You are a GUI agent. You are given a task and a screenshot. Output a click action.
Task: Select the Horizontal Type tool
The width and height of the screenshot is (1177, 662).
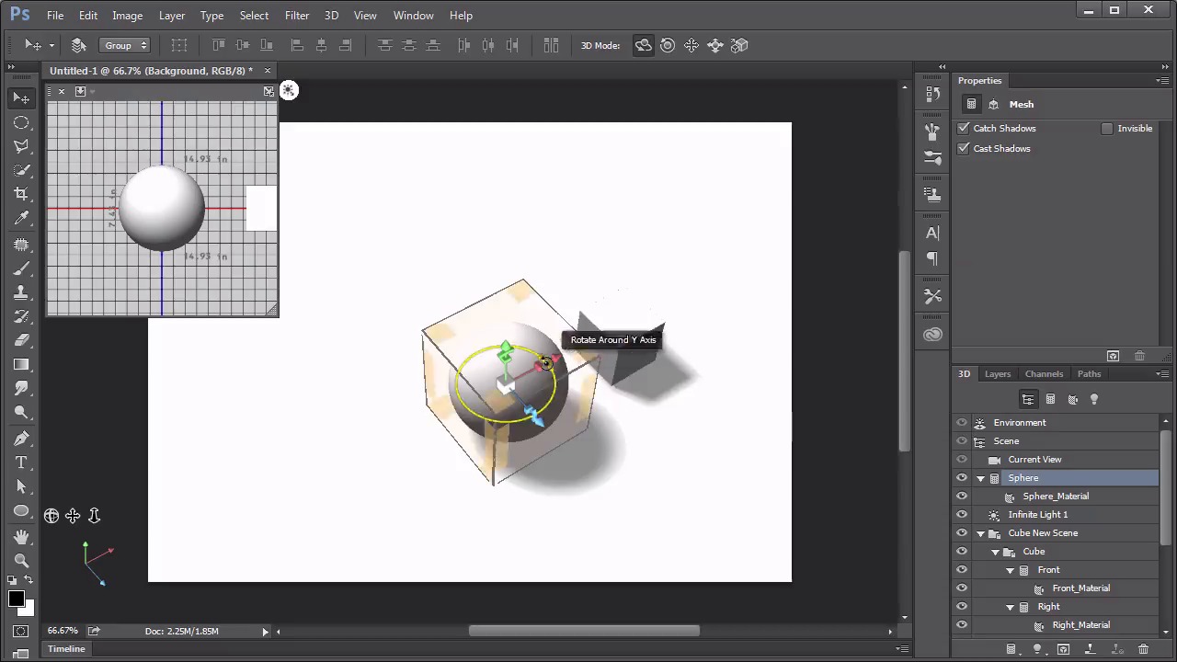21,462
